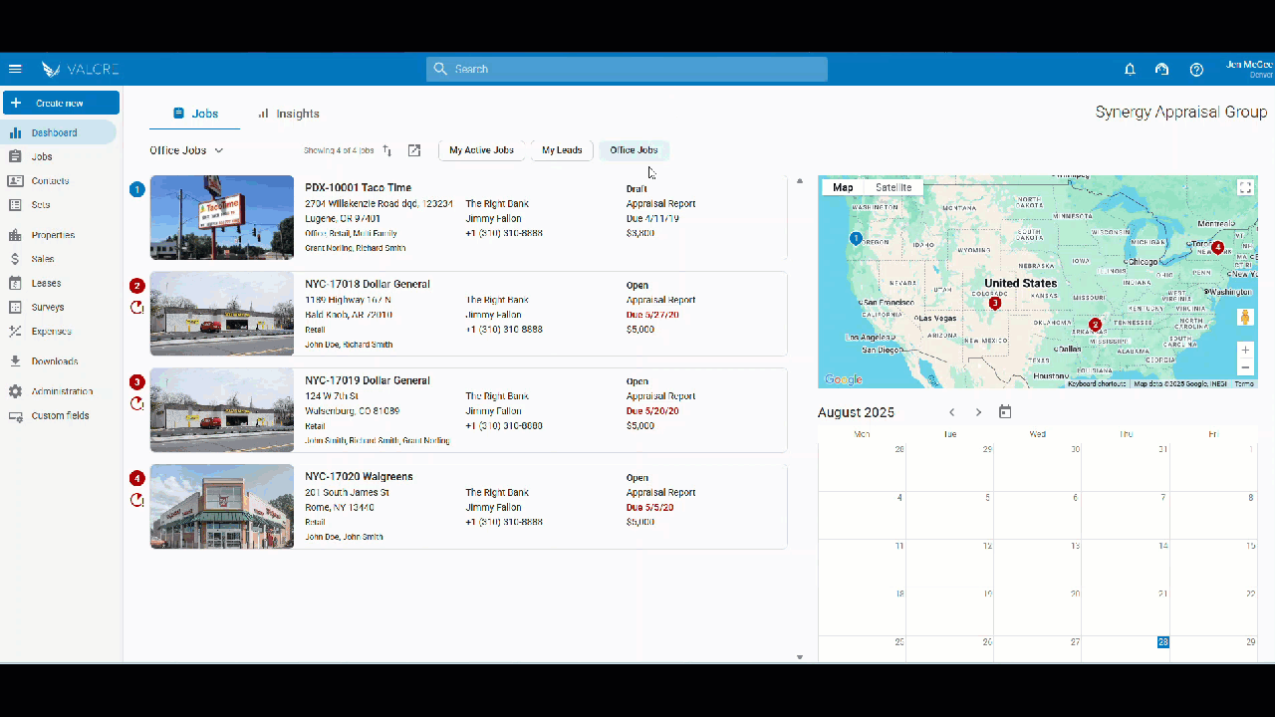Click the jobs list scroll-down arrow
1275x717 pixels.
tap(799, 656)
